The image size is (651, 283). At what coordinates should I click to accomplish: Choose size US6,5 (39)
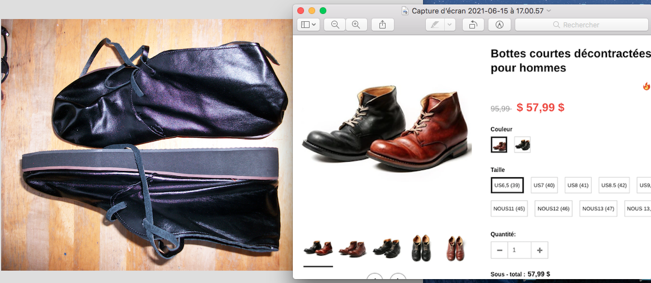click(507, 185)
